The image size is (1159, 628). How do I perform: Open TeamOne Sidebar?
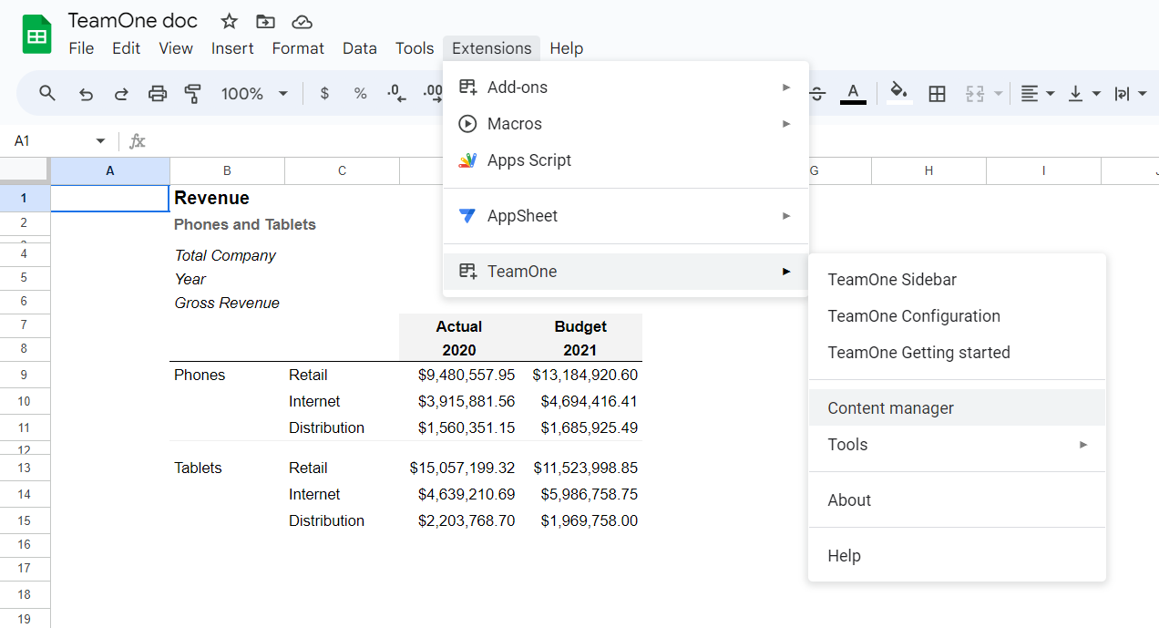[957, 280]
